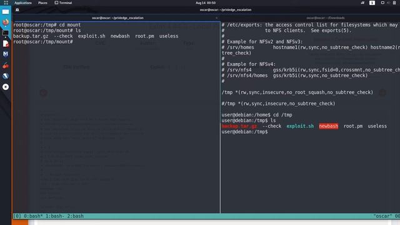Click the '# Example for NFSv4:' comment
The width and height of the screenshot is (400, 225).
coord(249,64)
